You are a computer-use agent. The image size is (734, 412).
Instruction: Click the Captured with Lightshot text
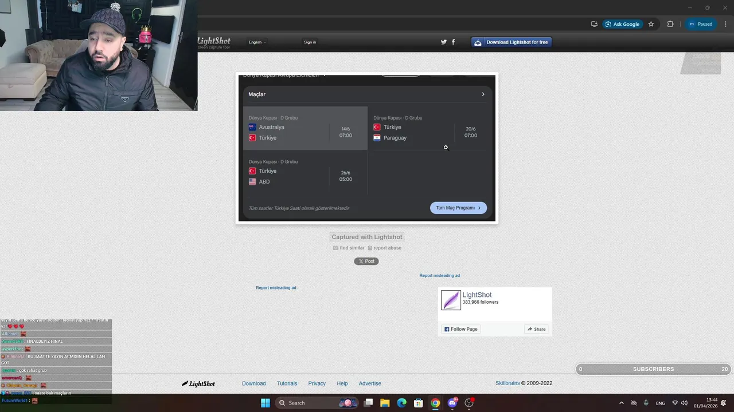367,237
